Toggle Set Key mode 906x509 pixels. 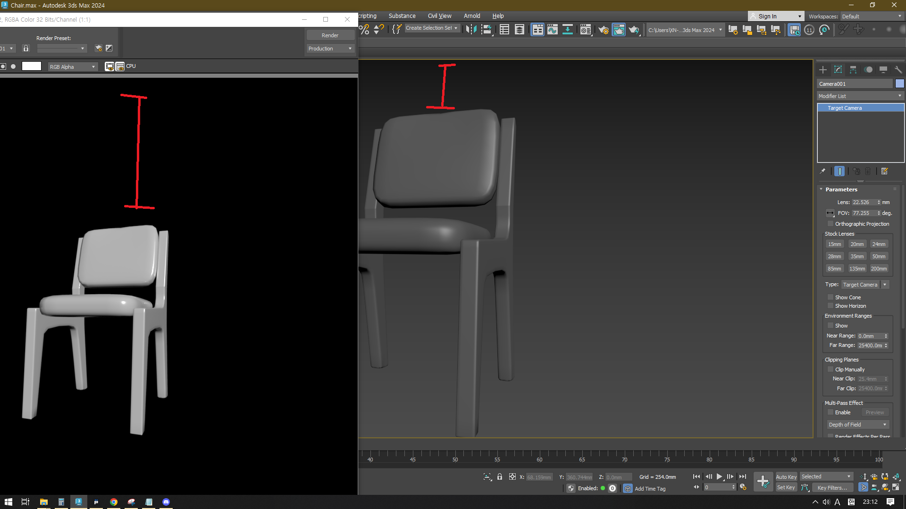point(786,487)
